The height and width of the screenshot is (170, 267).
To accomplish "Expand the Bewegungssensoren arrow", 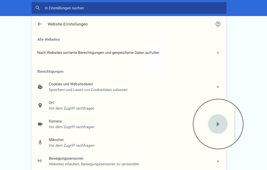I will coord(218,161).
